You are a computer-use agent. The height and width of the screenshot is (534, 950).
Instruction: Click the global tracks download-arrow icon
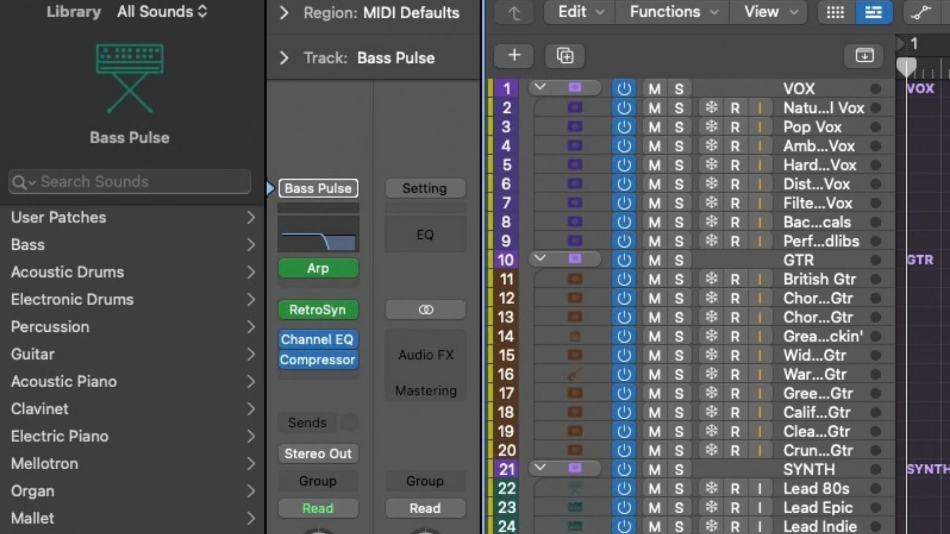pos(864,55)
